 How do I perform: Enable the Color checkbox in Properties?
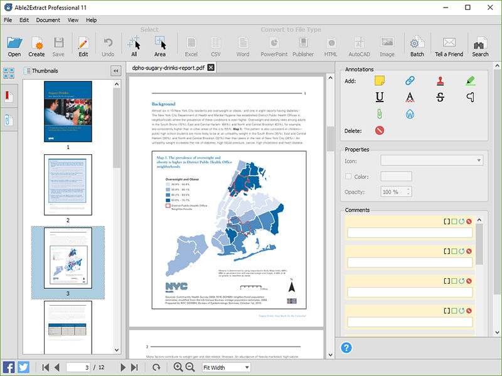348,177
